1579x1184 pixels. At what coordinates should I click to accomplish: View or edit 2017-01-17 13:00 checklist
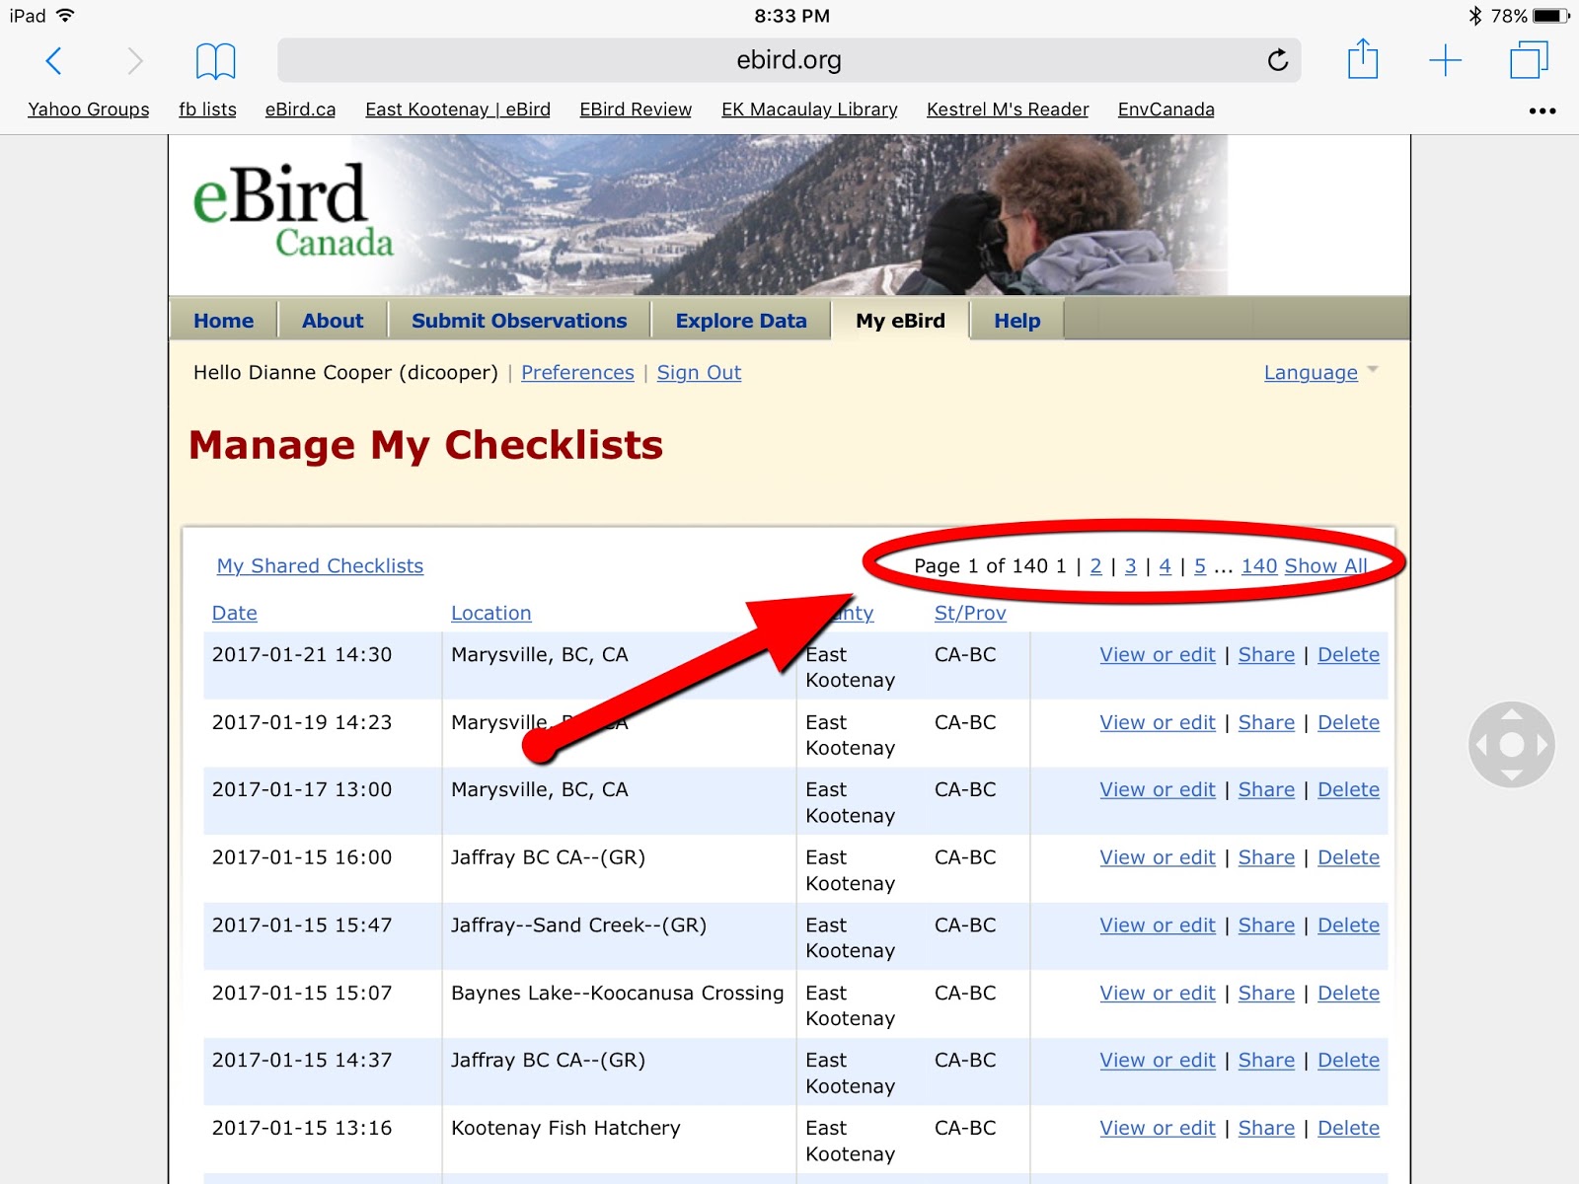click(x=1158, y=790)
